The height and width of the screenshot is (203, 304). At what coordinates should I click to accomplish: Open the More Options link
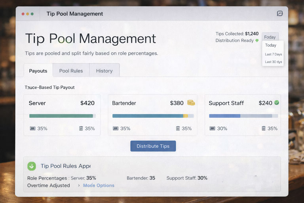tap(99, 185)
